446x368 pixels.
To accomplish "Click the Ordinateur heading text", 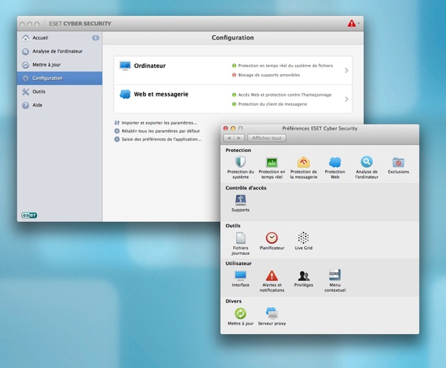I will 150,66.
